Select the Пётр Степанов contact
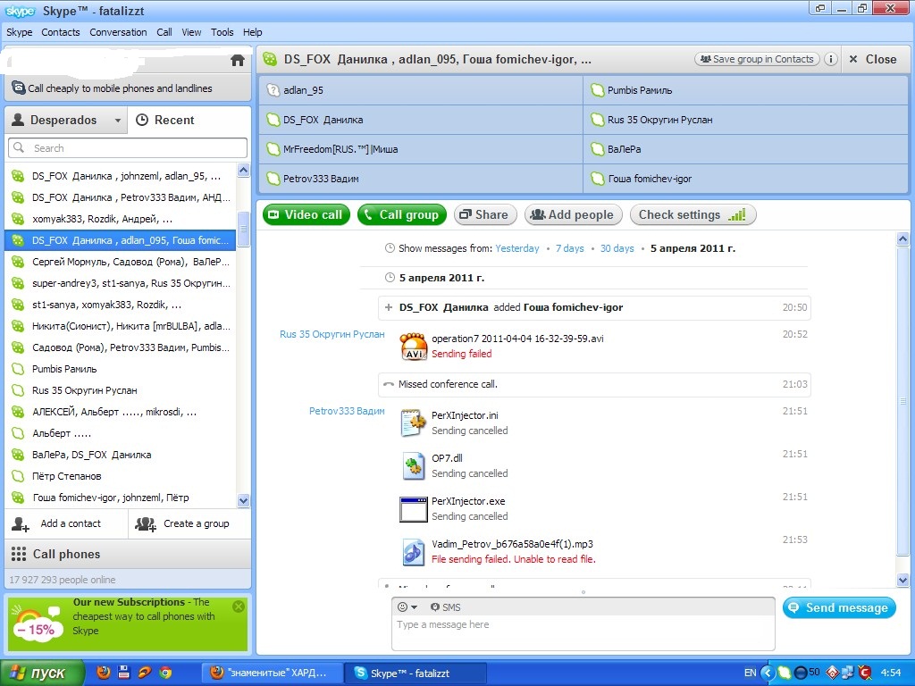 coord(121,477)
